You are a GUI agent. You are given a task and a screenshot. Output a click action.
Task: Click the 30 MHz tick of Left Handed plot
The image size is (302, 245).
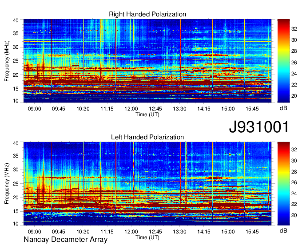click(x=16, y=170)
